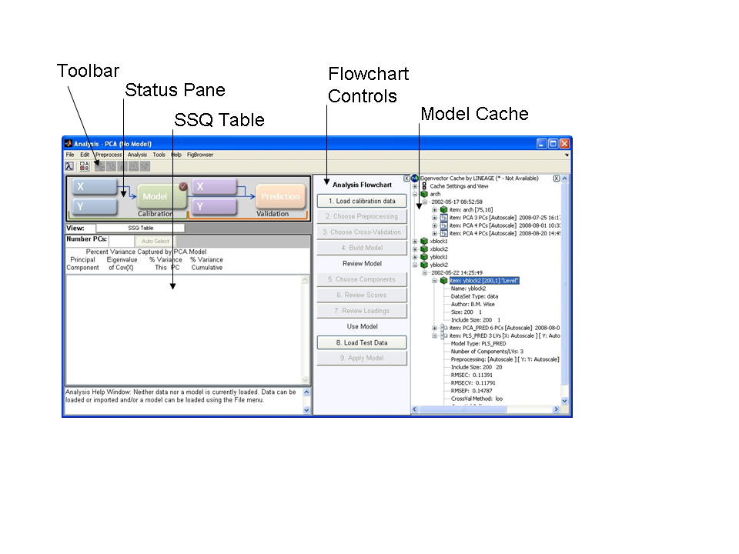Click the green cube icon beside yblock1
739x554 pixels.
[x=424, y=257]
